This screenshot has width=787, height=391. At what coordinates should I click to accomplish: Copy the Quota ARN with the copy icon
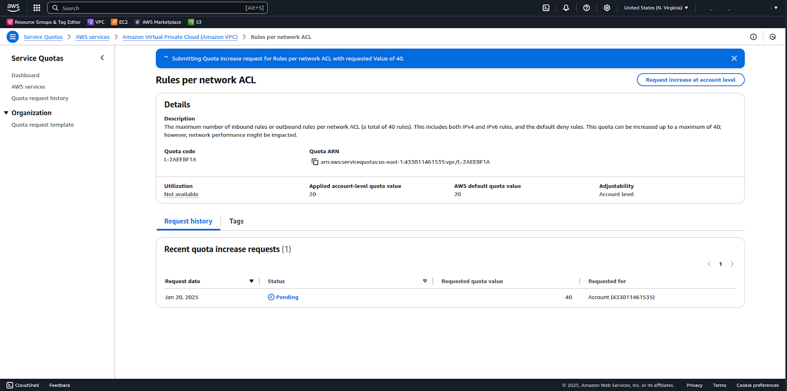pyautogui.click(x=315, y=162)
